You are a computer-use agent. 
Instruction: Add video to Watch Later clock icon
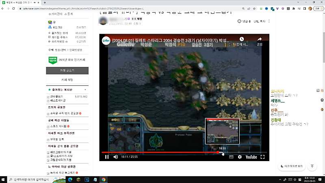coord(241,39)
